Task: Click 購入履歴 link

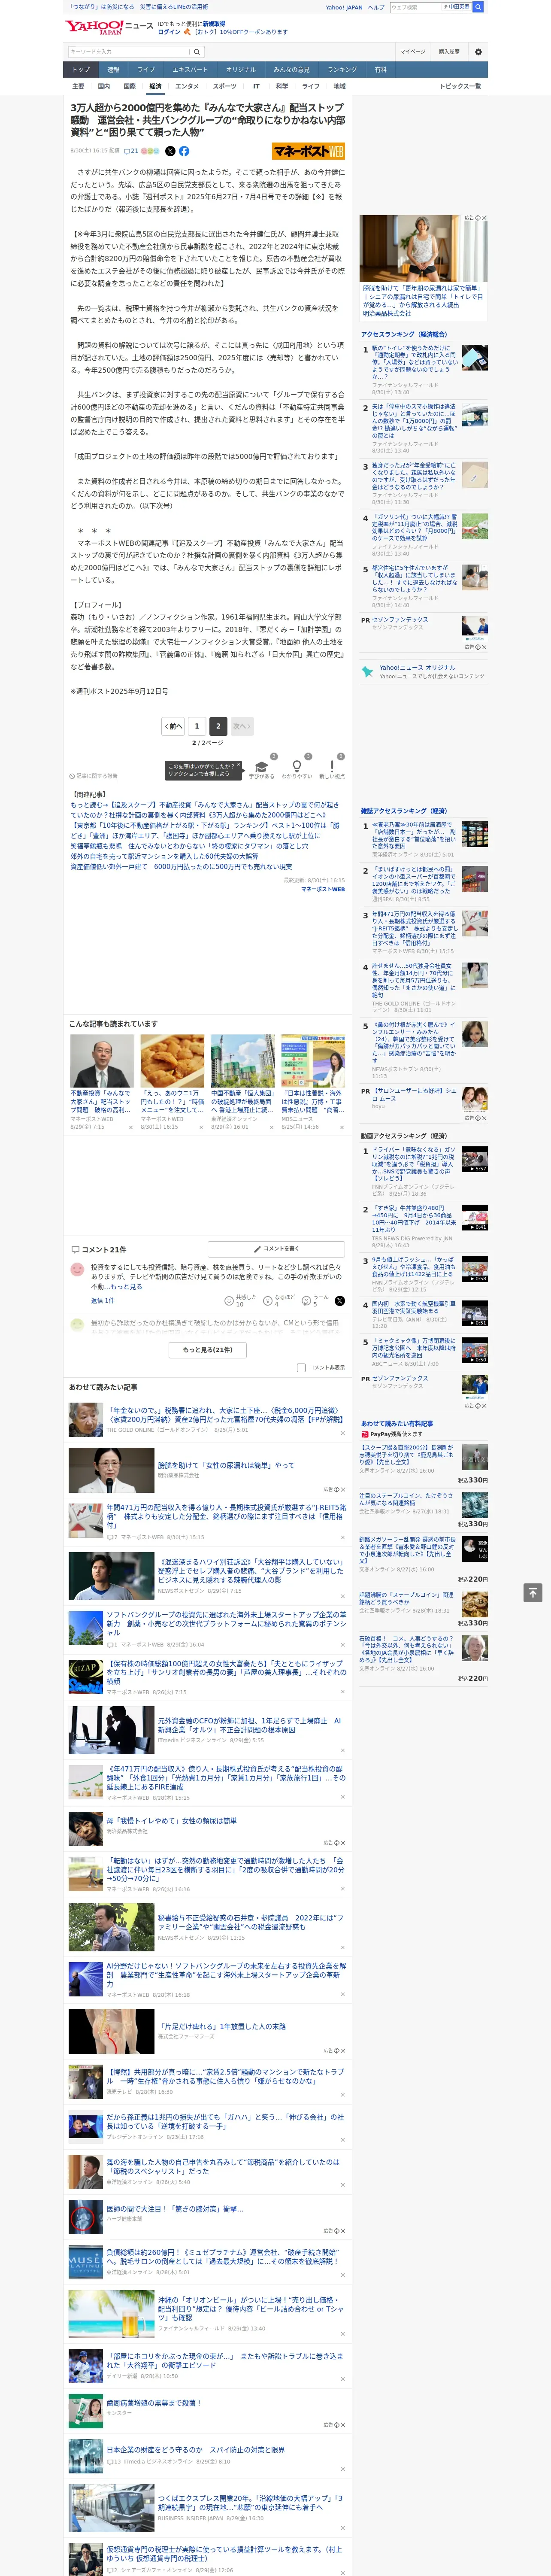Action: (x=449, y=51)
